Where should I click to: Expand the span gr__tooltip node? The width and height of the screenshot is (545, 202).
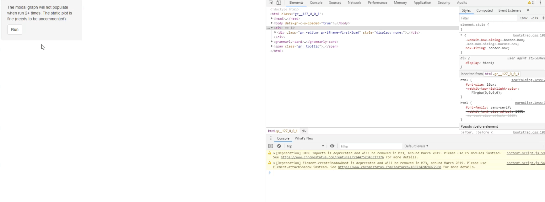272,46
